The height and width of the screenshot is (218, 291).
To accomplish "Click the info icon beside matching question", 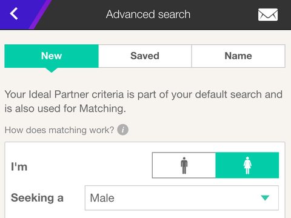I will [123, 130].
